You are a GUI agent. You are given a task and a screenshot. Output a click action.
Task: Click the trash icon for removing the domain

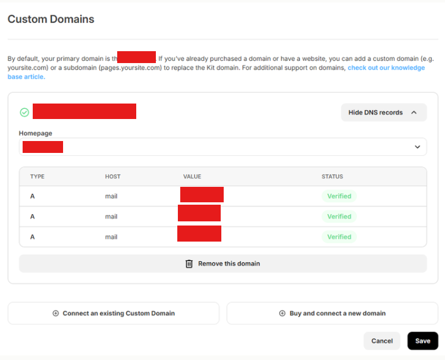coord(189,264)
